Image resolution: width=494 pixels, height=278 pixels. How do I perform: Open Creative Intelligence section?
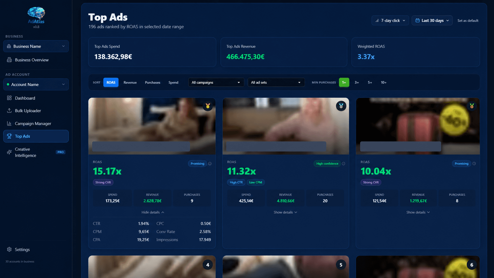tap(36, 152)
